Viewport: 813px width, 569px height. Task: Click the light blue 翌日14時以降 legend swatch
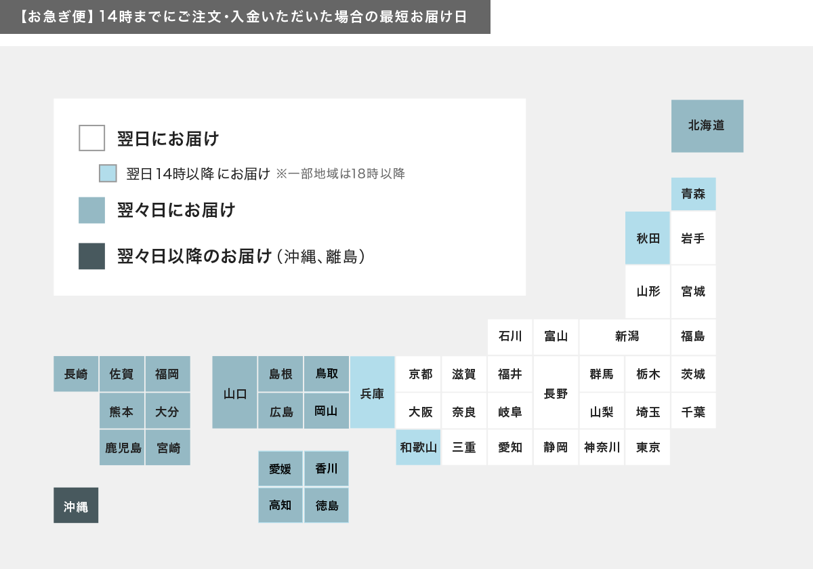pyautogui.click(x=108, y=174)
